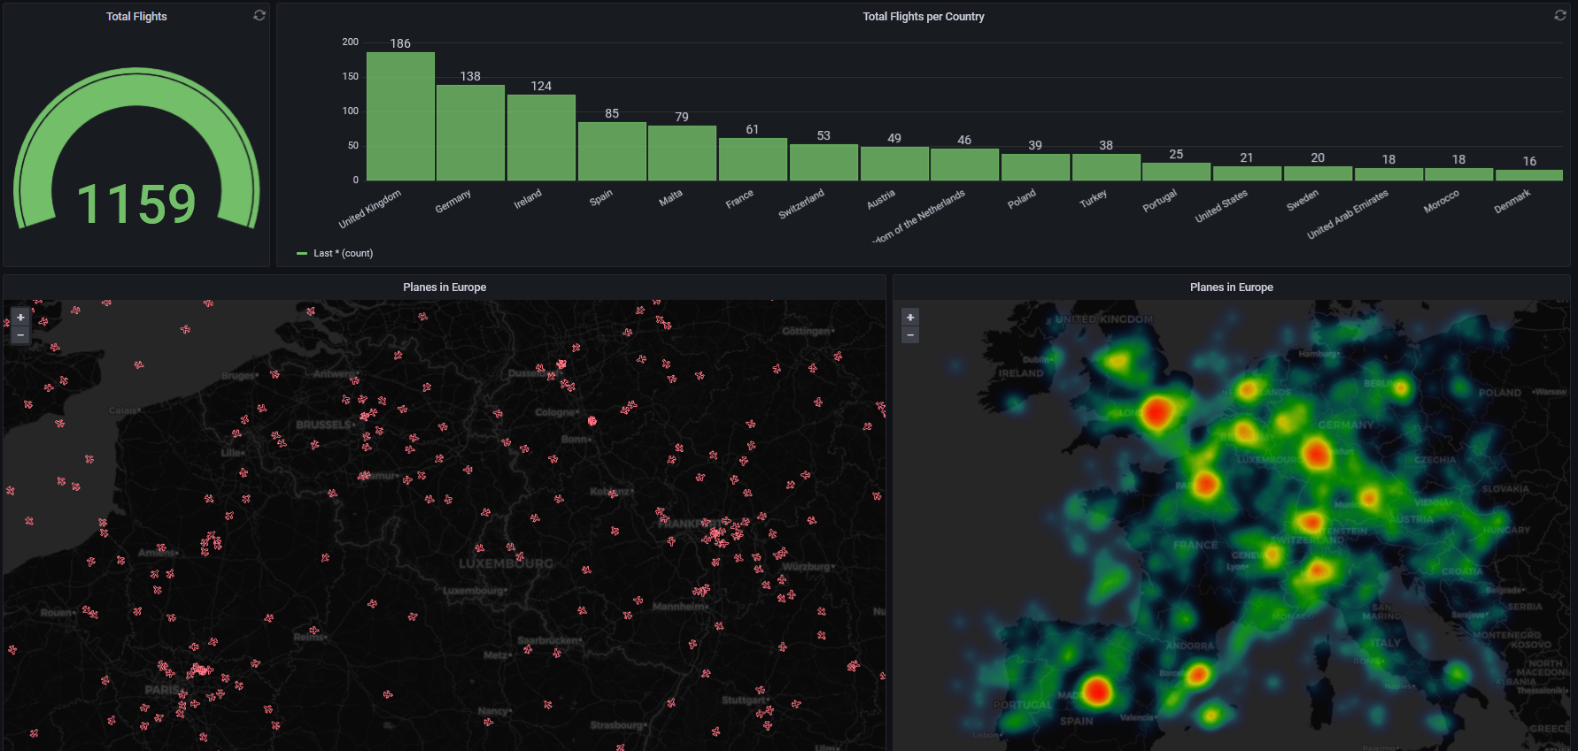Open heatmap Planes in Europe panel title

[1232, 287]
